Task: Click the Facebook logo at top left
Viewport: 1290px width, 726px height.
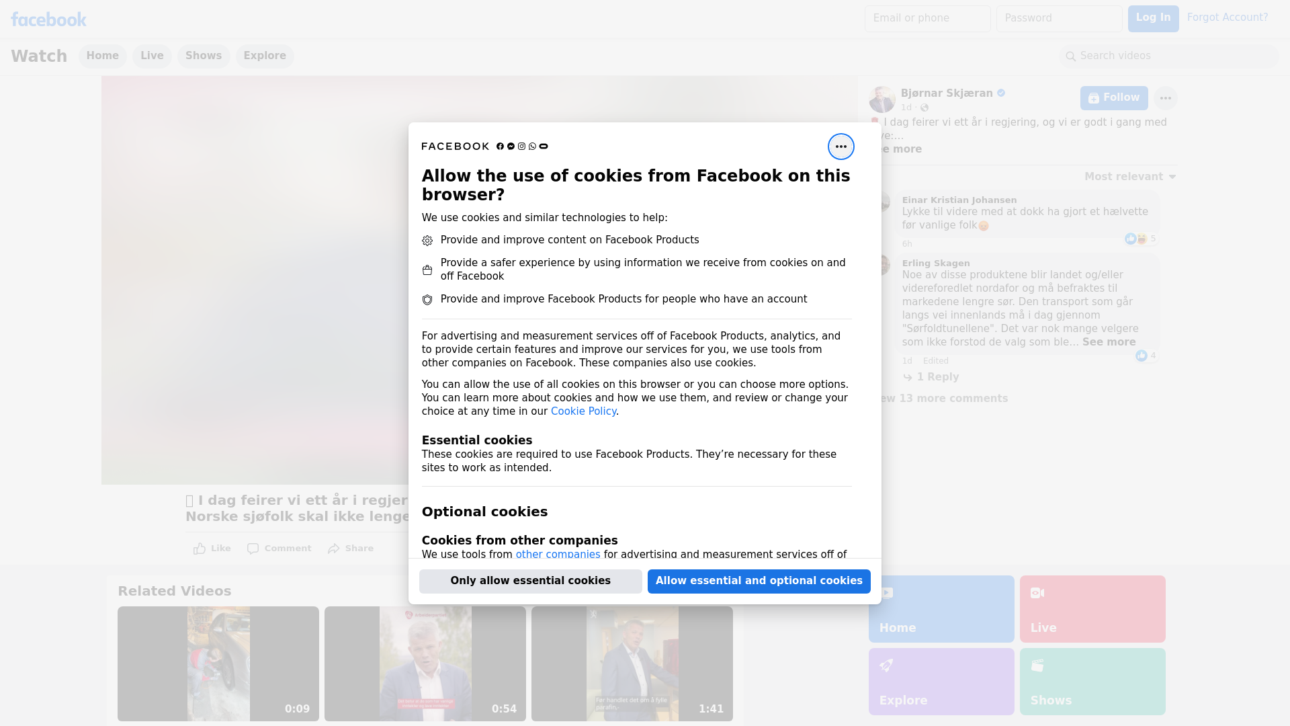Action: pyautogui.click(x=48, y=19)
